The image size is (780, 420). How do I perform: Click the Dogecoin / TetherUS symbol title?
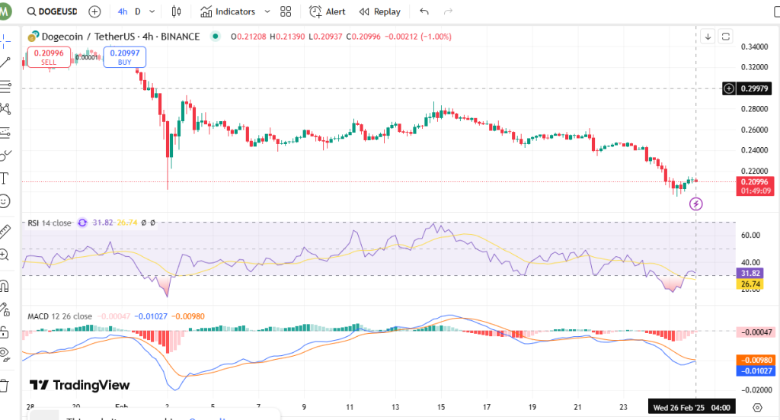121,37
